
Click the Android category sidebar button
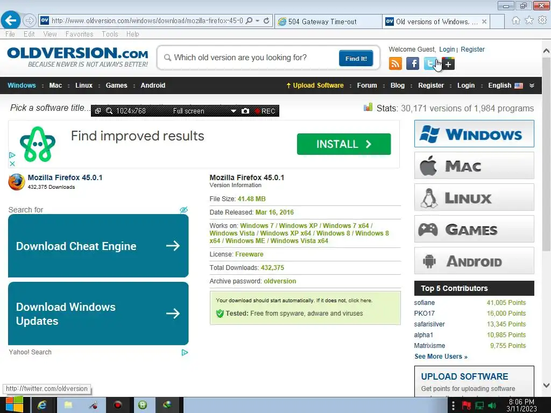(x=474, y=261)
